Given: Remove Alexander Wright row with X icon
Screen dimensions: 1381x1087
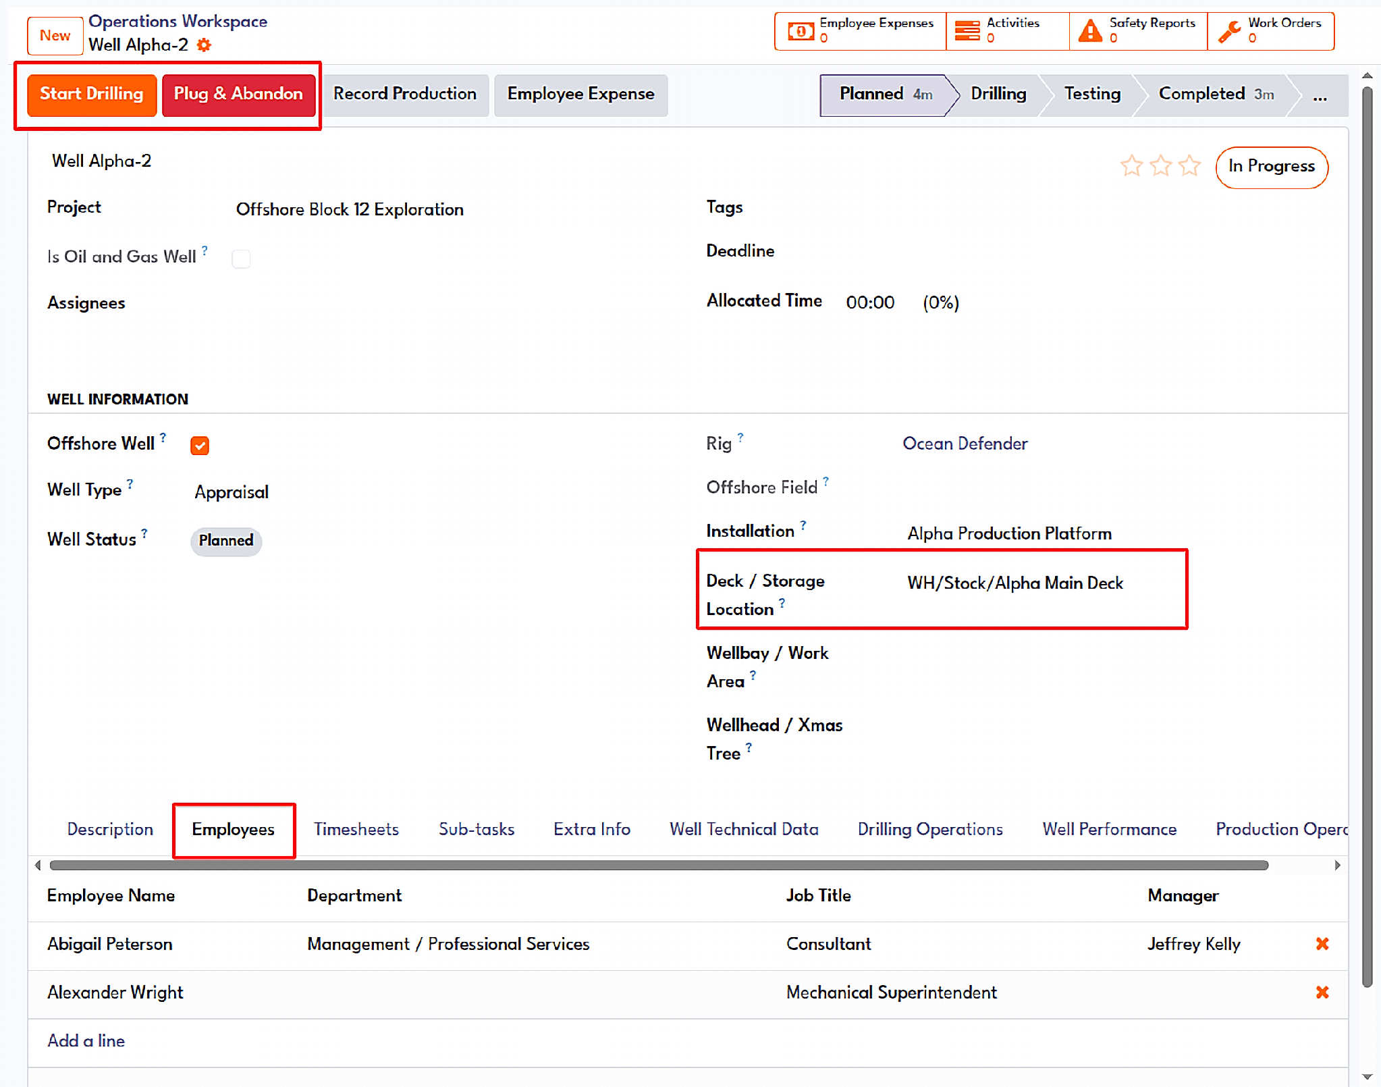Looking at the screenshot, I should tap(1322, 992).
